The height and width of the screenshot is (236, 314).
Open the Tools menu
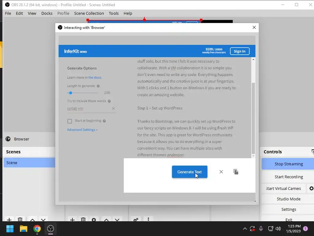[x=114, y=13]
